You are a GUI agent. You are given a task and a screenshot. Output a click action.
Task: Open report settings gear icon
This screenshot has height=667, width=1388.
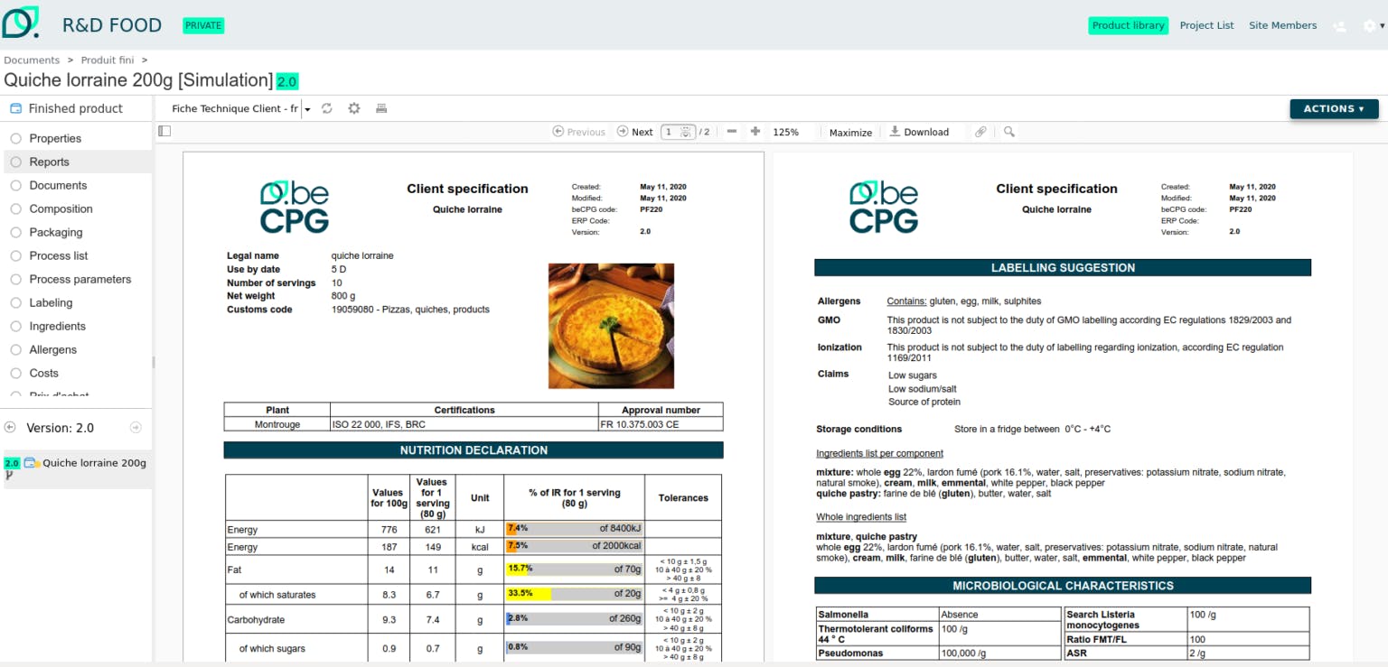(354, 108)
